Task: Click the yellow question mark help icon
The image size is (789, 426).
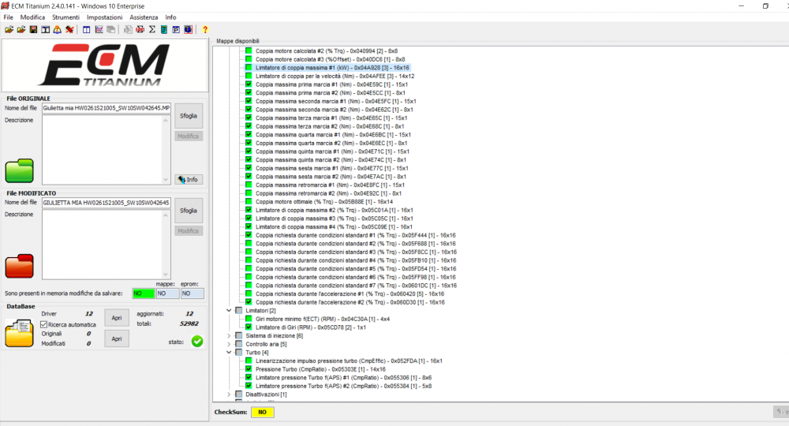Action: pos(205,30)
